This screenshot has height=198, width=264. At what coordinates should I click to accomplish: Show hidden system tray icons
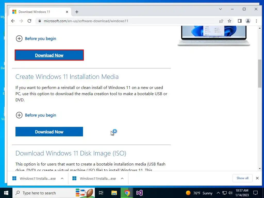coord(218,193)
